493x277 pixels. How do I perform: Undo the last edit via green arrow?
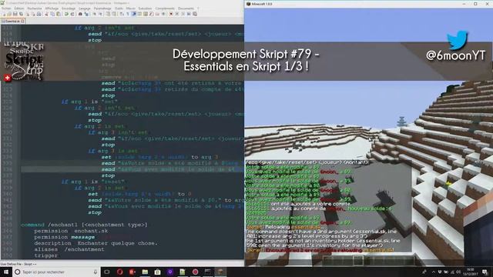click(x=66, y=14)
